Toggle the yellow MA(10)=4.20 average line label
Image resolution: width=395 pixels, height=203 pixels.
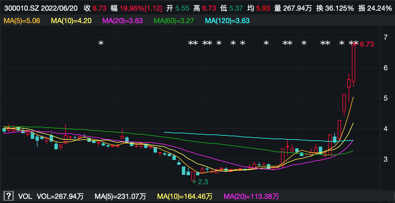click(71, 21)
